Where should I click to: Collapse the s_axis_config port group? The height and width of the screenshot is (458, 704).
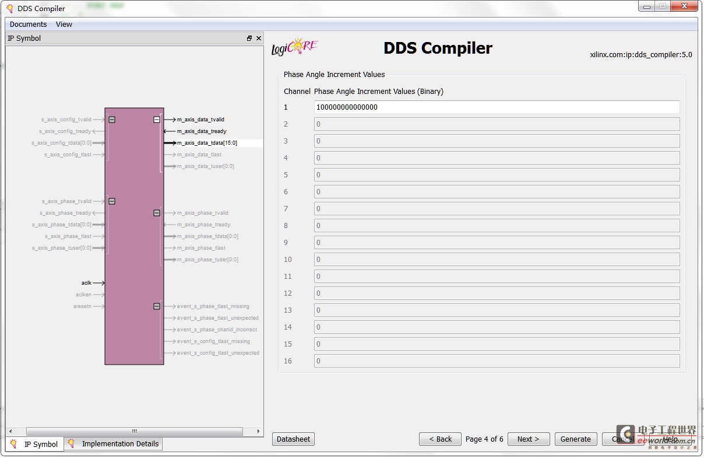pos(112,120)
